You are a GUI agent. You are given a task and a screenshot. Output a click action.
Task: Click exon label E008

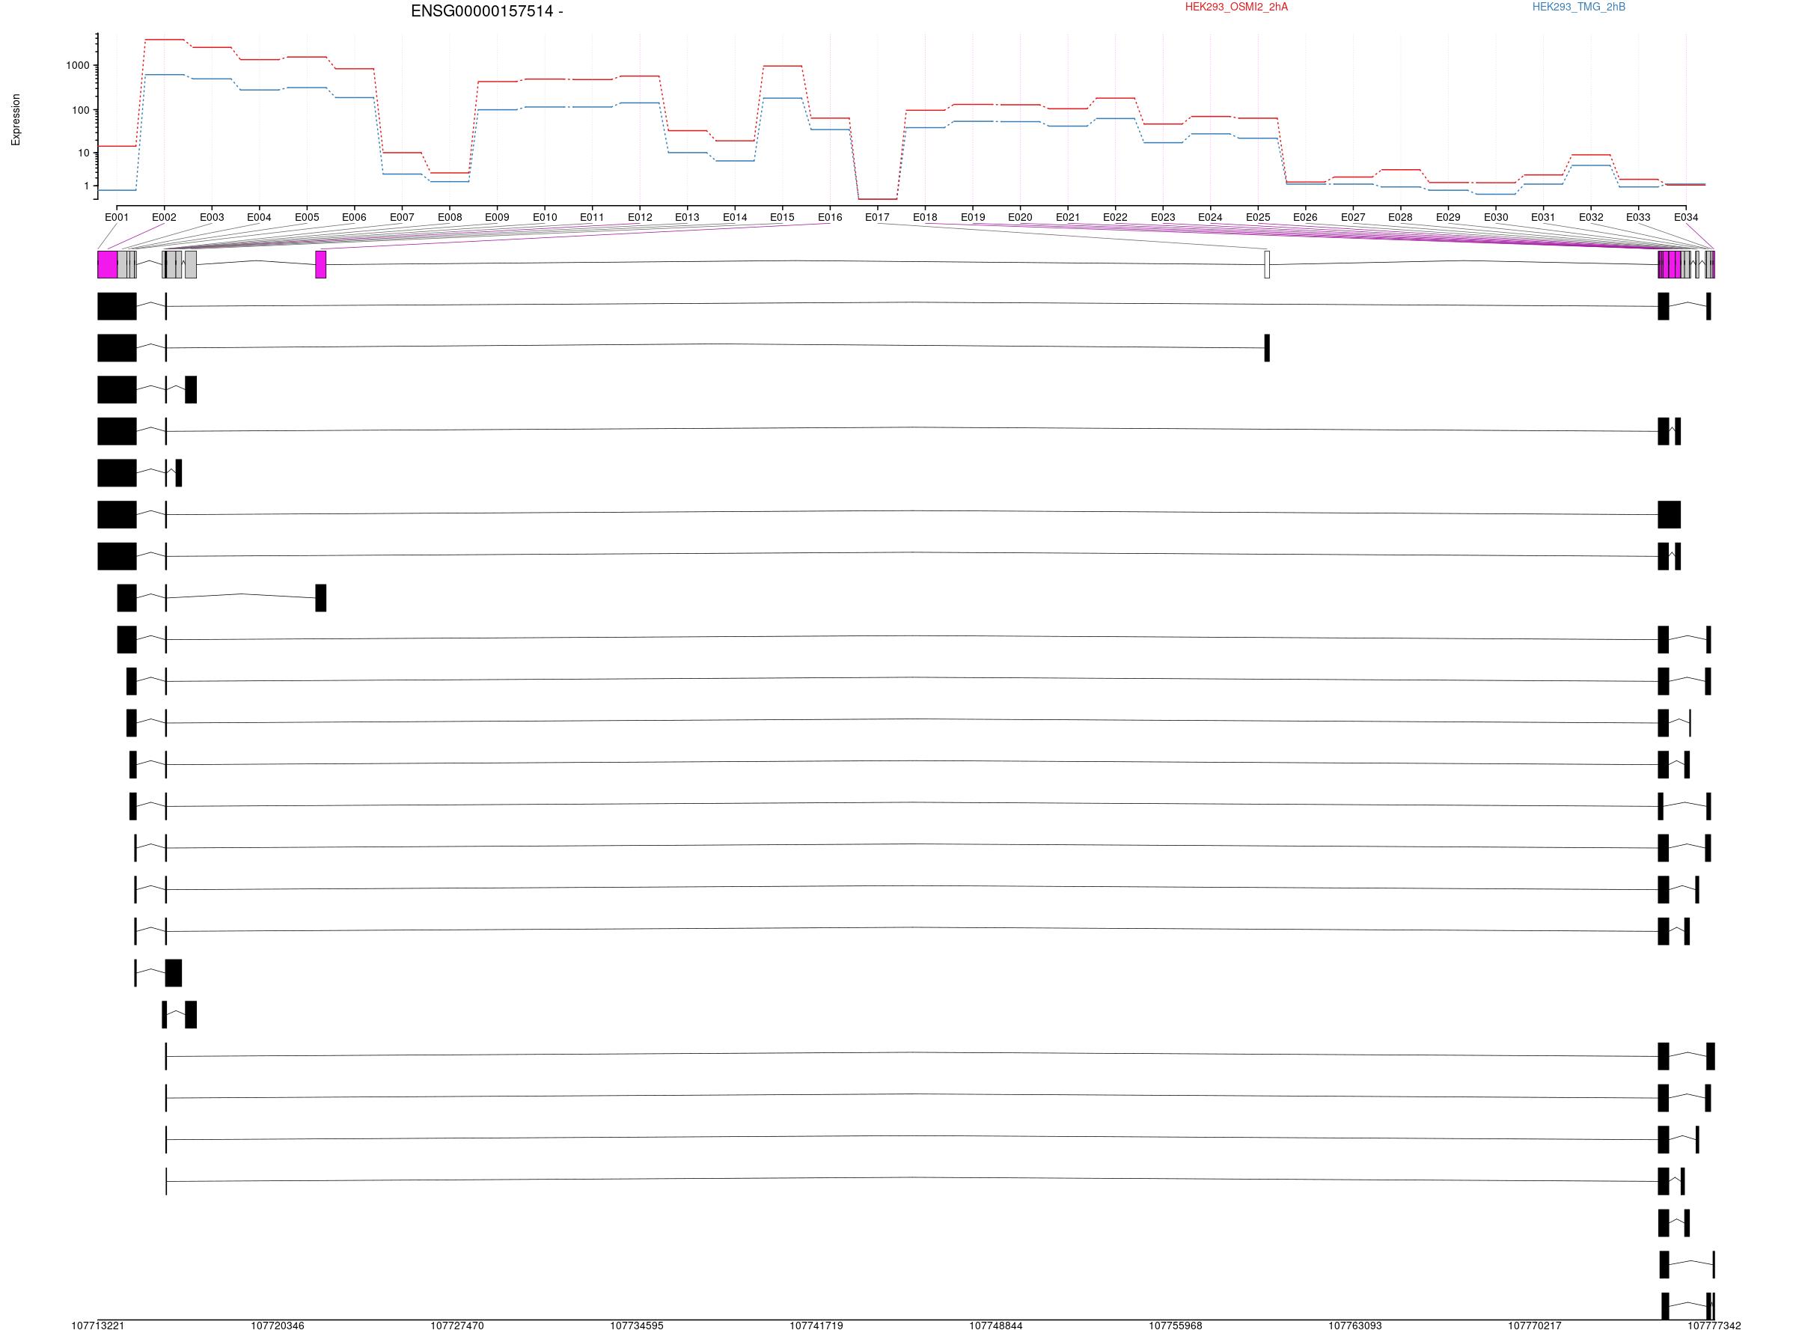pos(450,217)
